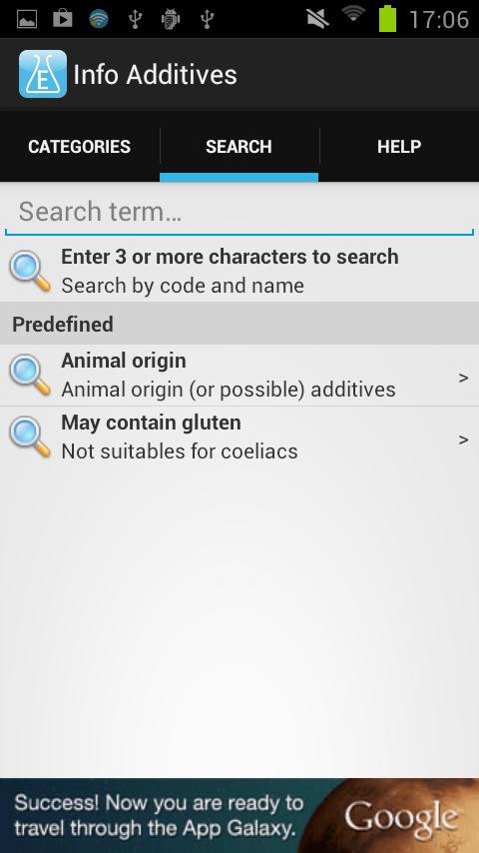Tap the Play Store bag status icon
The image size is (479, 853).
(63, 19)
